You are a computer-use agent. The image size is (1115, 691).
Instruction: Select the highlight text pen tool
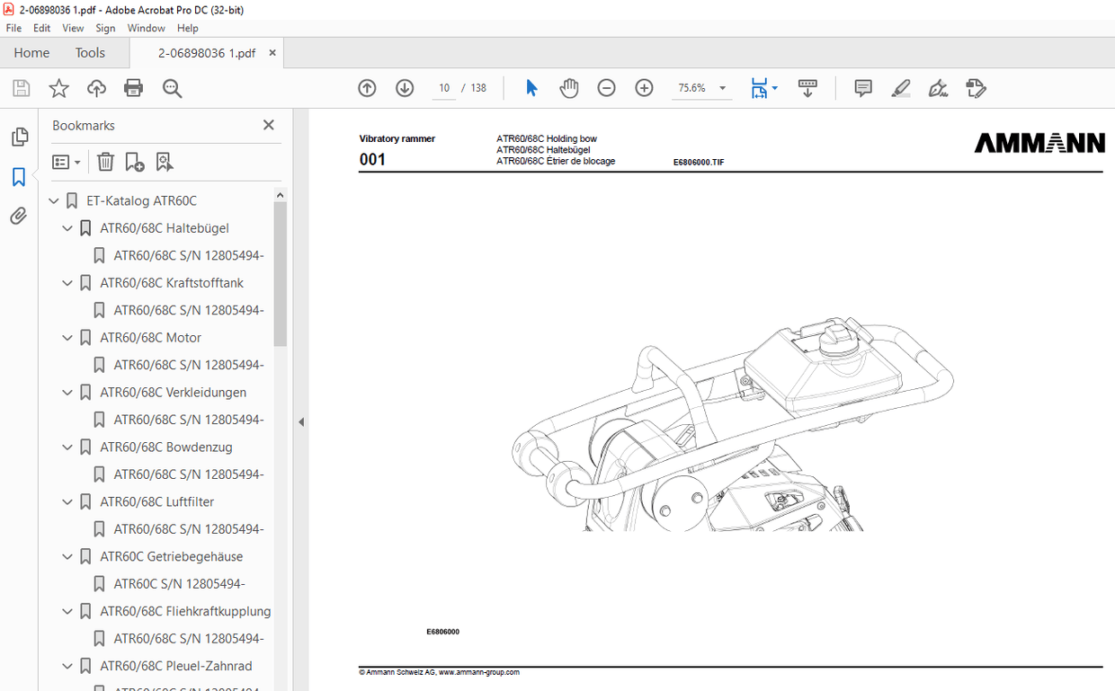click(x=901, y=88)
